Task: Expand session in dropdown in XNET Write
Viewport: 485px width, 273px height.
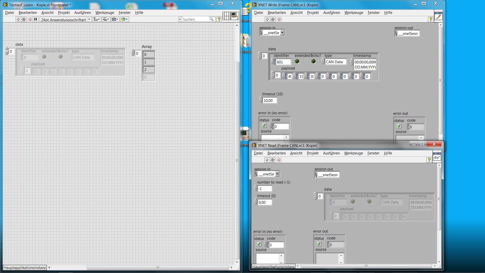Action: (x=282, y=33)
